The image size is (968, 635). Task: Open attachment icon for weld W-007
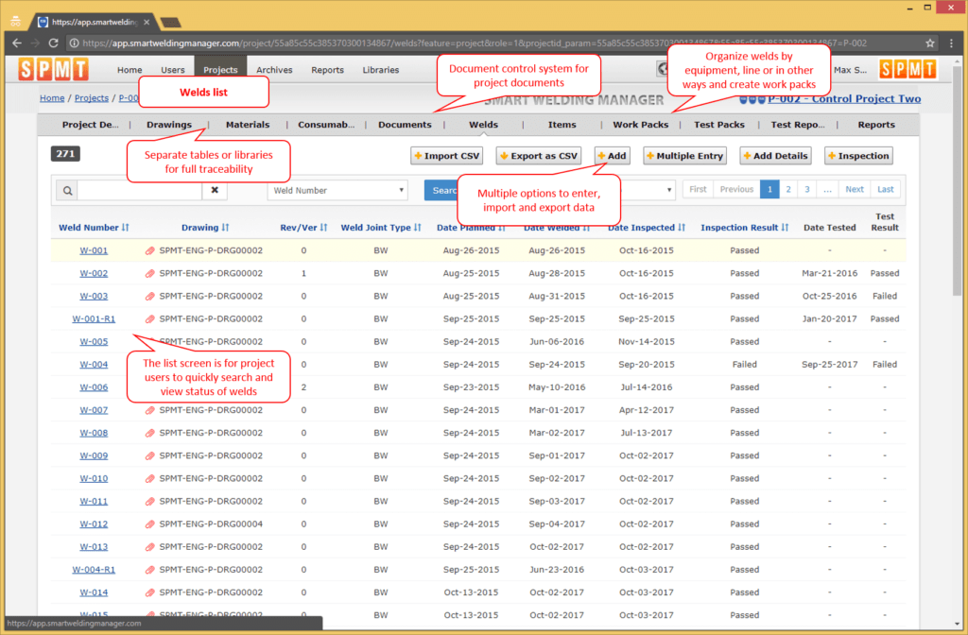pos(150,410)
